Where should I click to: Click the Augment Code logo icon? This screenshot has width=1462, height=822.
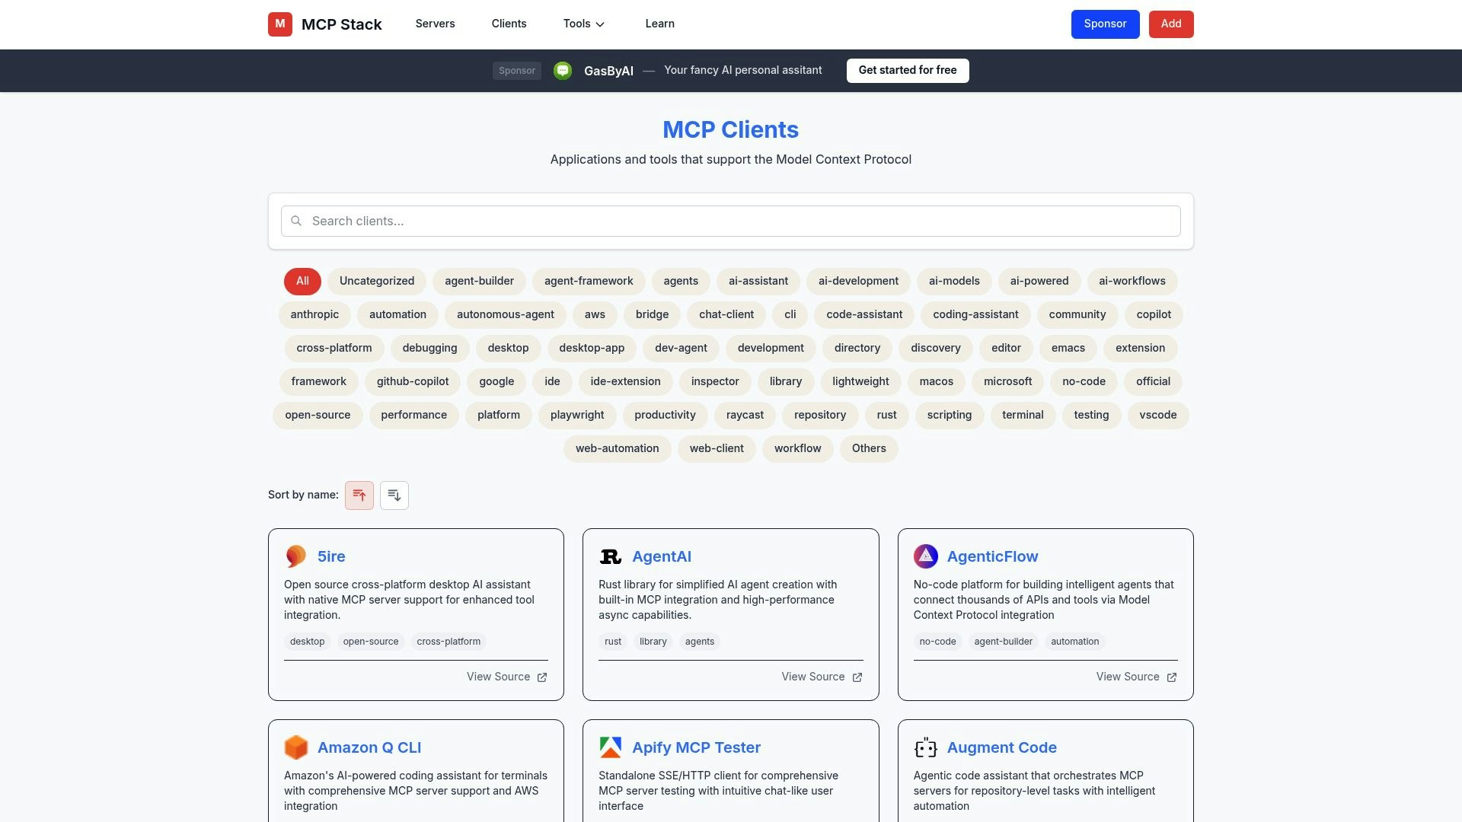(926, 747)
